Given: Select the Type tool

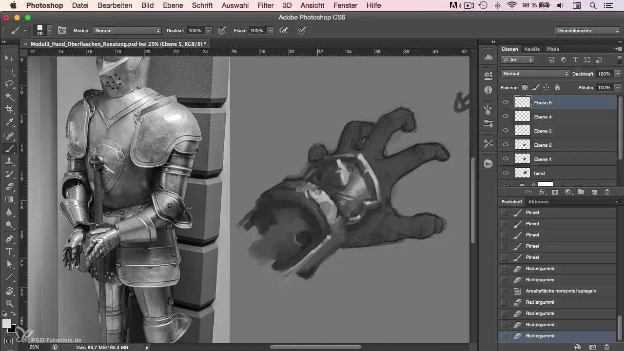Looking at the screenshot, I should click(x=9, y=252).
